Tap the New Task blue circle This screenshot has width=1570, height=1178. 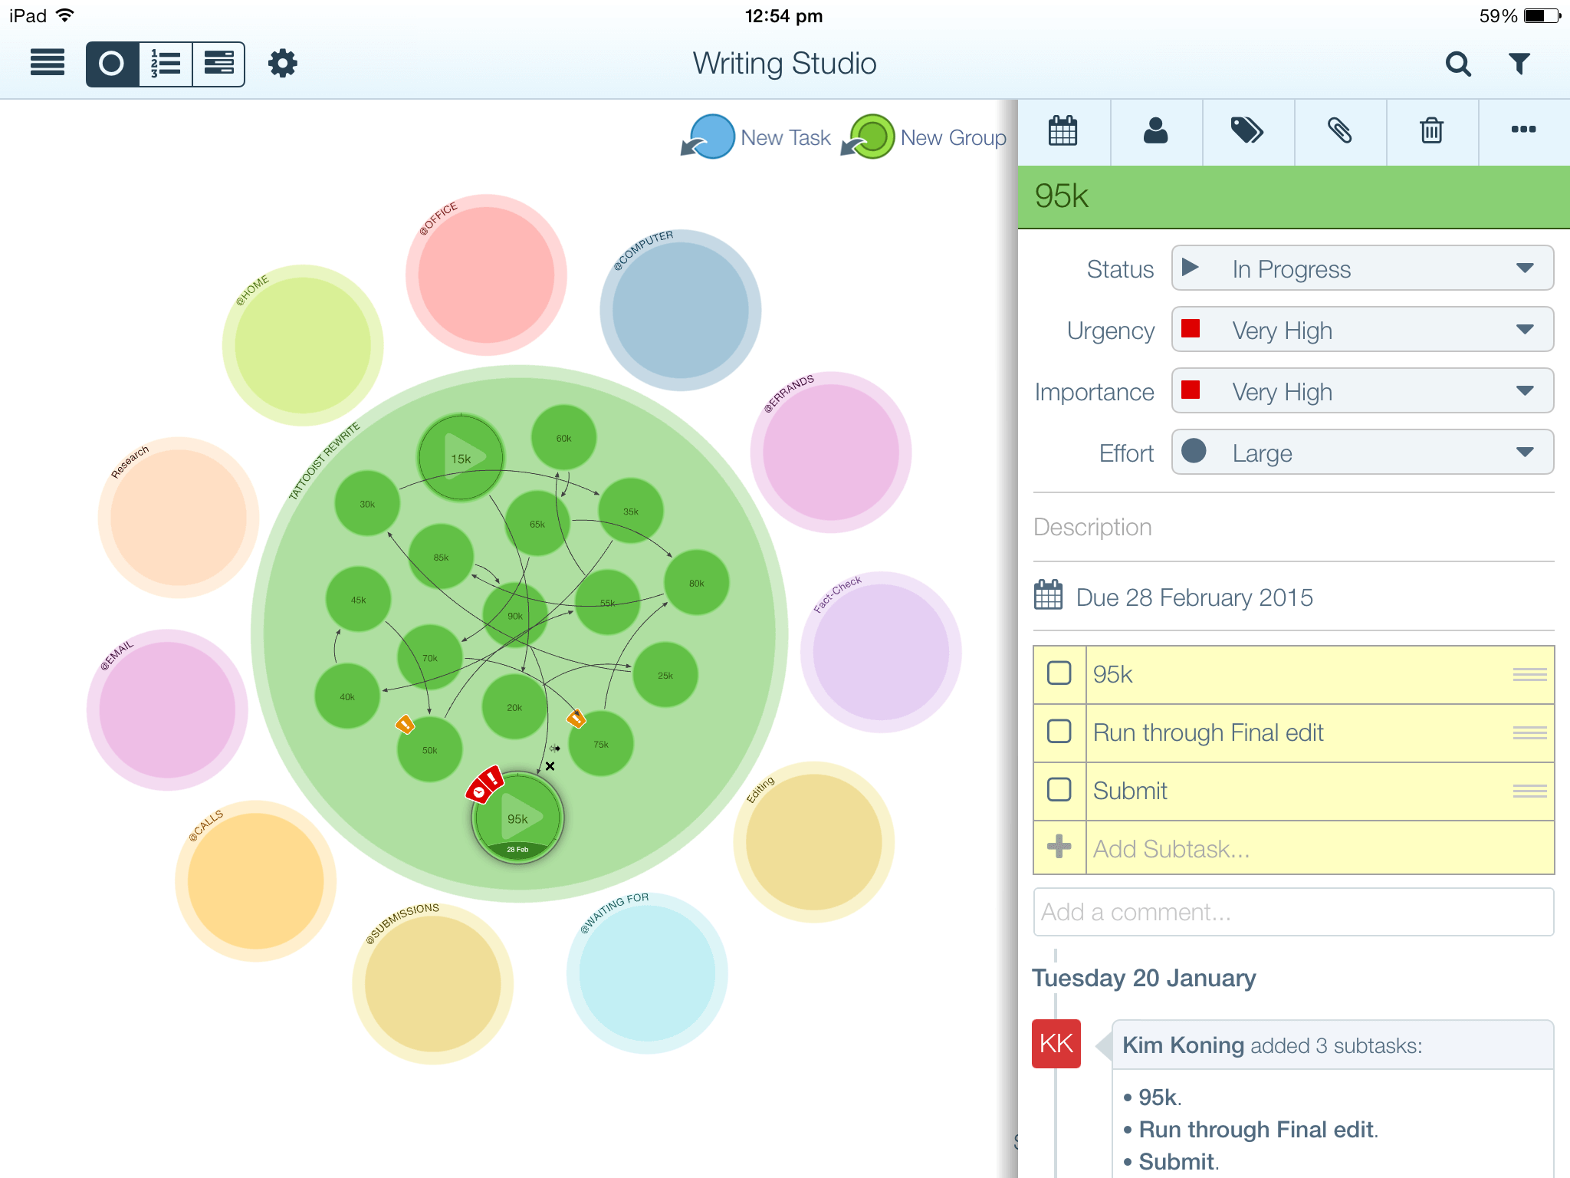point(711,137)
